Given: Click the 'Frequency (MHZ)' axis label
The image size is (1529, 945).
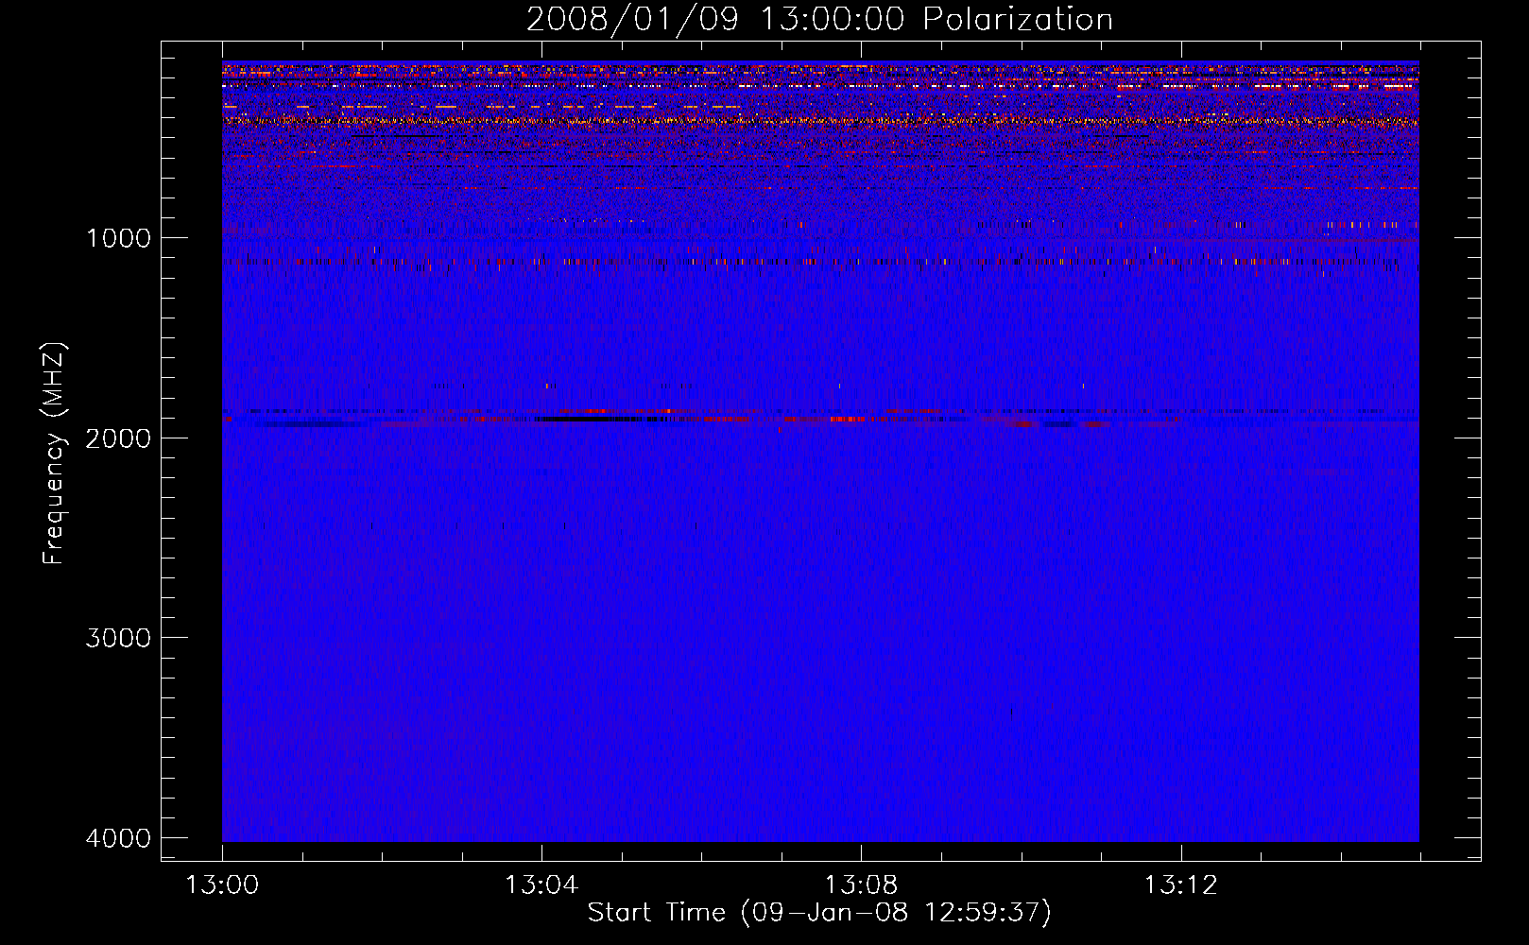Looking at the screenshot, I should (55, 454).
